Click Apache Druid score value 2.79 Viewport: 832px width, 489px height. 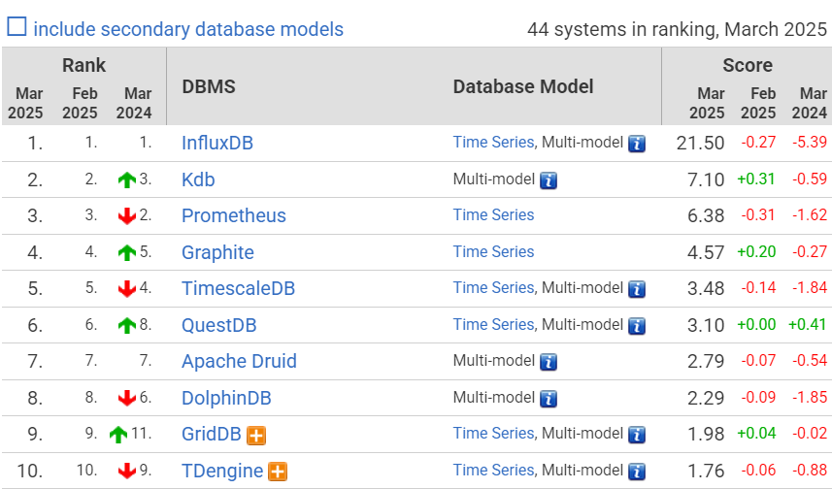705,361
